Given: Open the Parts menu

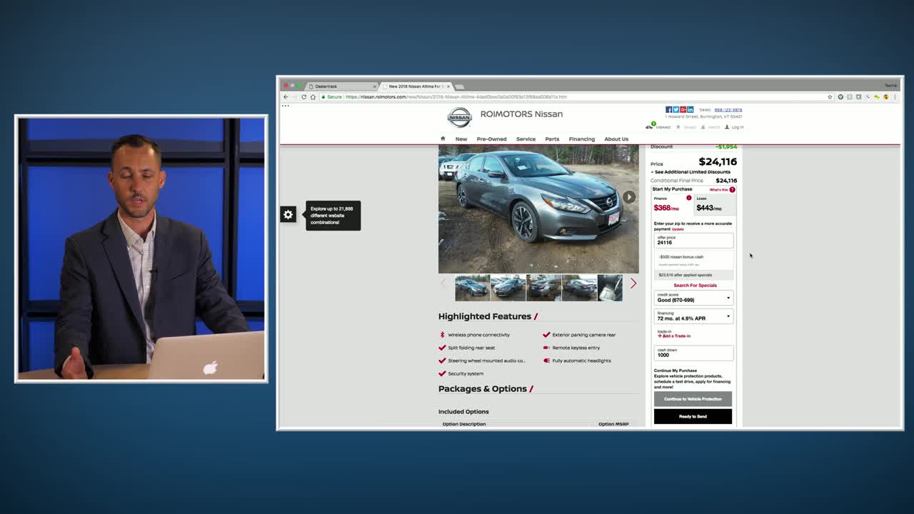Looking at the screenshot, I should 552,139.
